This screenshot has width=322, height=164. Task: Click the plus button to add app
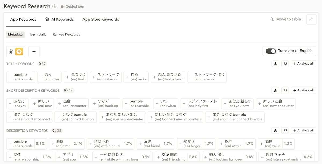34,51
